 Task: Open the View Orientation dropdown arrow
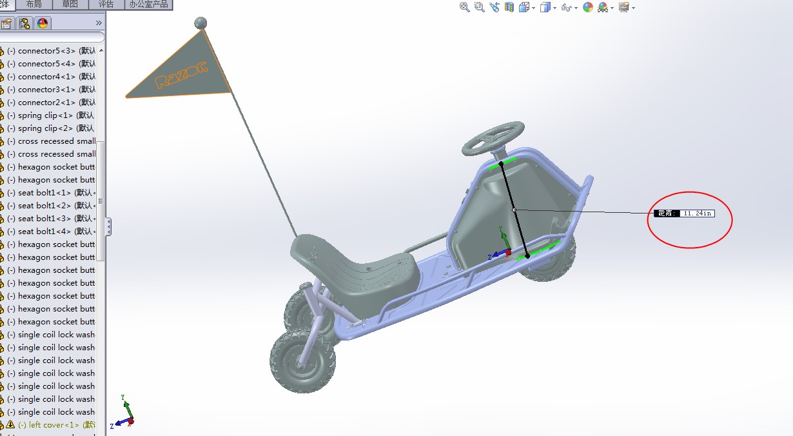(533, 8)
